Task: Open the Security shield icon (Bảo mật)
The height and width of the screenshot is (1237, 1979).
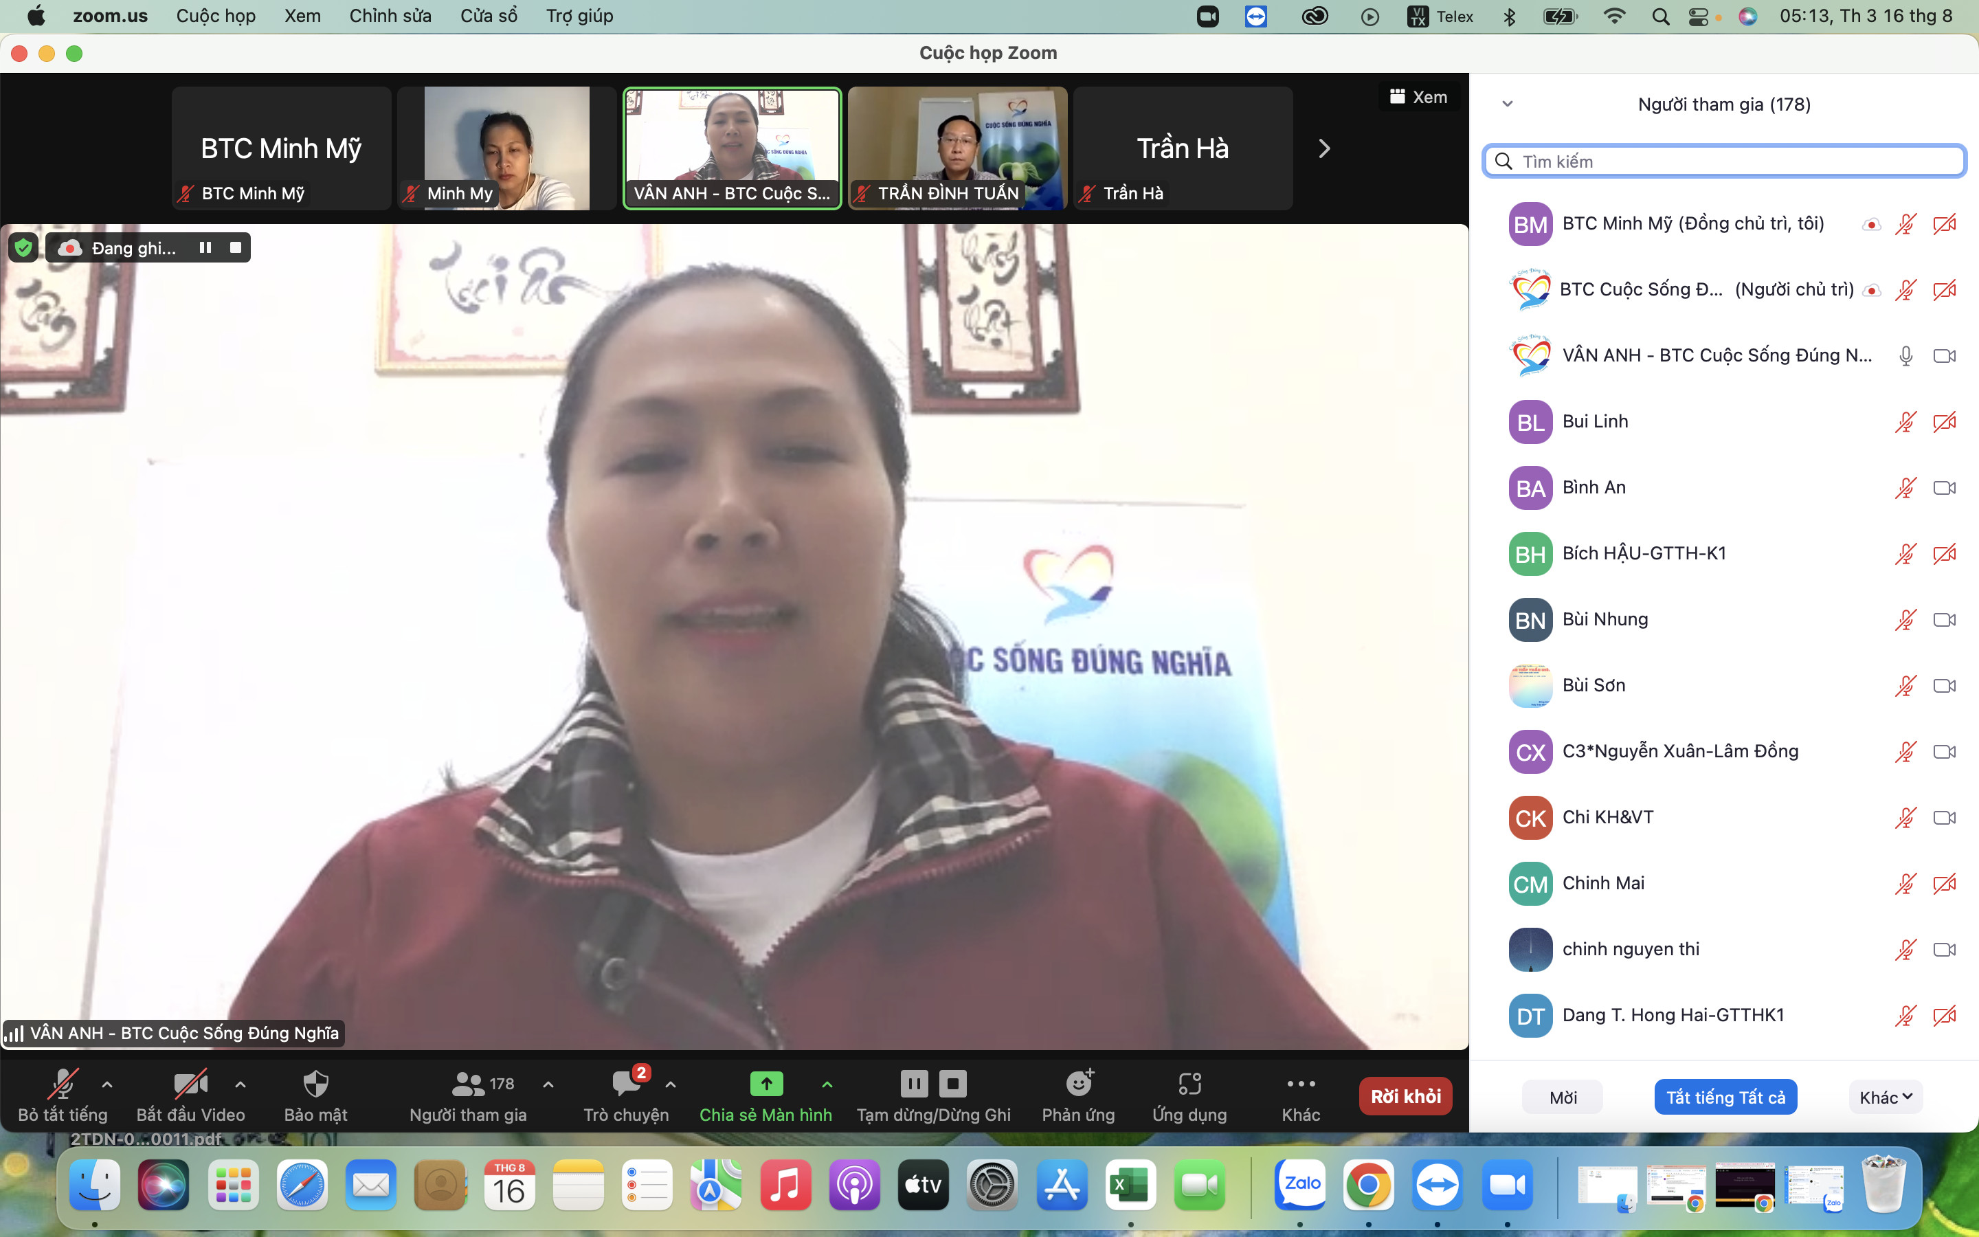Action: pos(315,1085)
